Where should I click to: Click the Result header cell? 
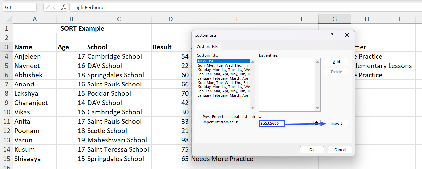(x=171, y=47)
